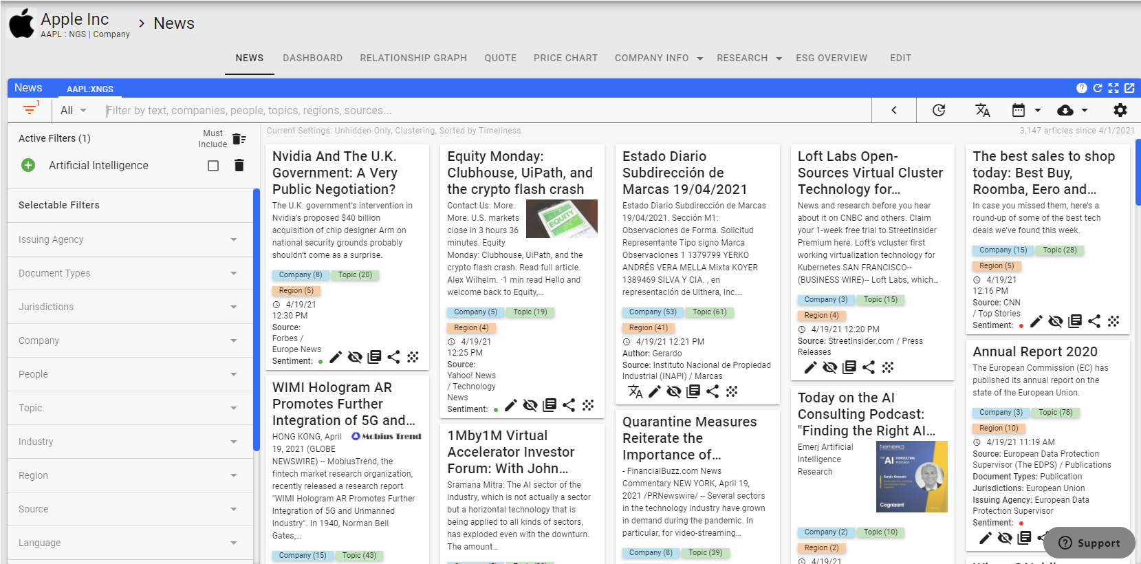Viewport: 1141px width, 564px height.
Task: Open cluster icon on Best sales article
Action: coord(1113,321)
